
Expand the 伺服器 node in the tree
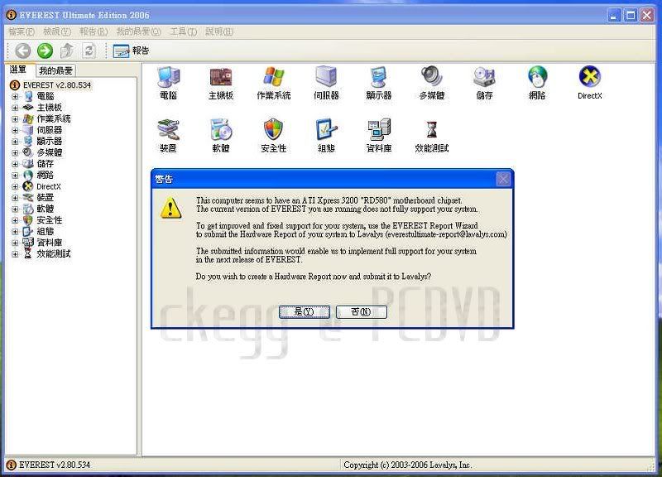coord(15,130)
